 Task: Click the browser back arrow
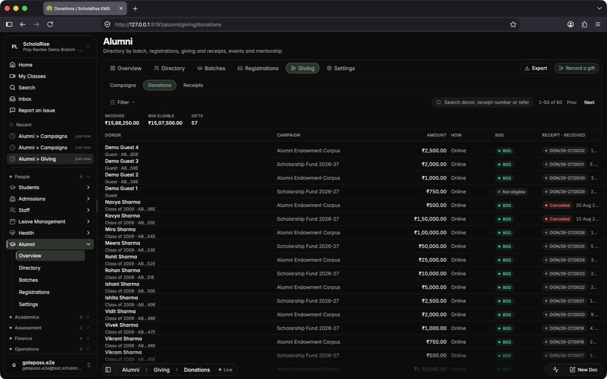point(23,24)
